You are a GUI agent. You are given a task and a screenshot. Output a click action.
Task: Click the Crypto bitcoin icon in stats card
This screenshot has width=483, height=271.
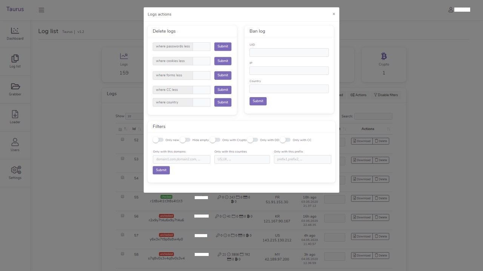tap(384, 56)
